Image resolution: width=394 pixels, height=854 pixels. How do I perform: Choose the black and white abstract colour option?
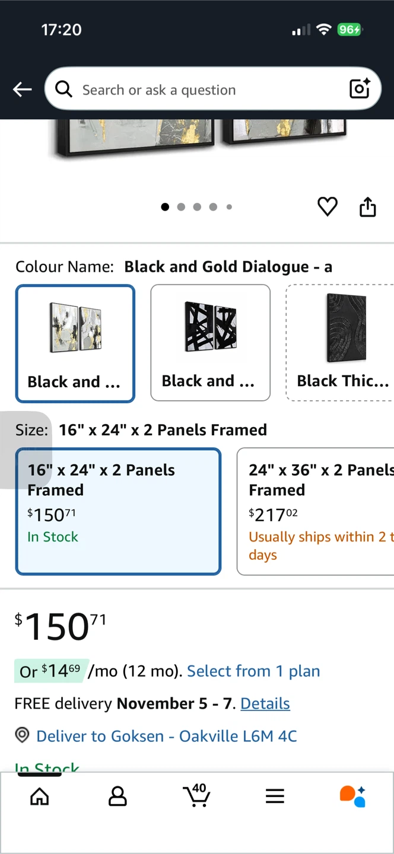tap(210, 342)
